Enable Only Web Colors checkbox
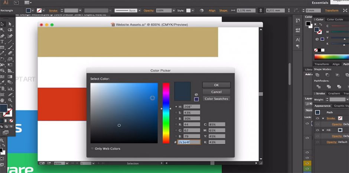Viewport: 349px width, 173px height. point(92,149)
